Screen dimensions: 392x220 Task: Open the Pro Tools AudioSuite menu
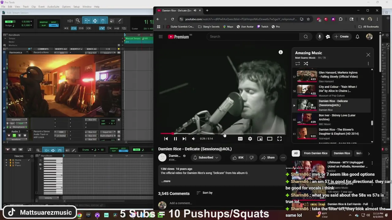[53, 7]
